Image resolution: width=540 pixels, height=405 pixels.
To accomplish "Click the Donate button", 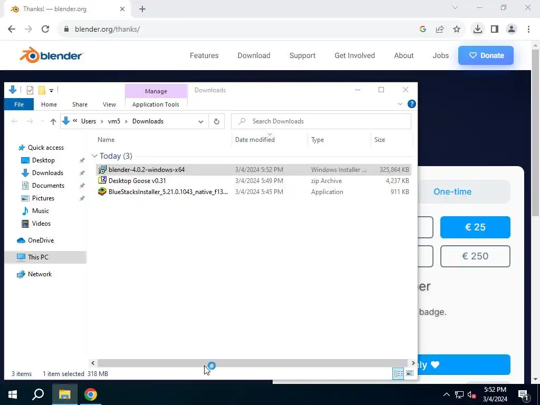I will coord(486,55).
